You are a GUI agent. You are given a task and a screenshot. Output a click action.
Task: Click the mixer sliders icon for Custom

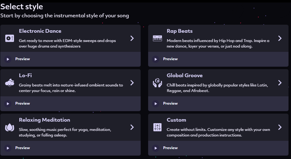coord(157,127)
